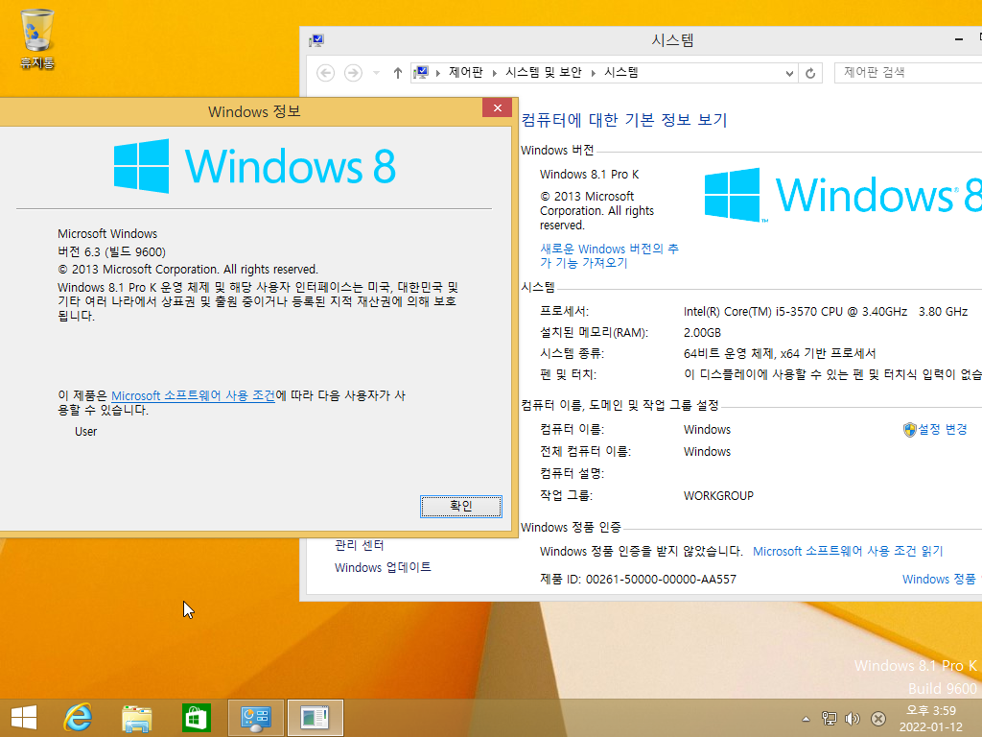Click the processor value Intel Core i5-3570
Viewport: 982px width, 737px height.
click(826, 312)
